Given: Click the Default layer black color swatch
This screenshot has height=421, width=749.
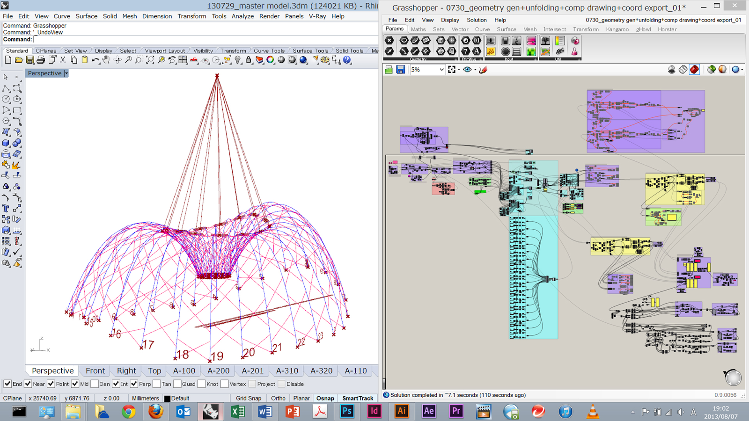Looking at the screenshot, I should [167, 399].
